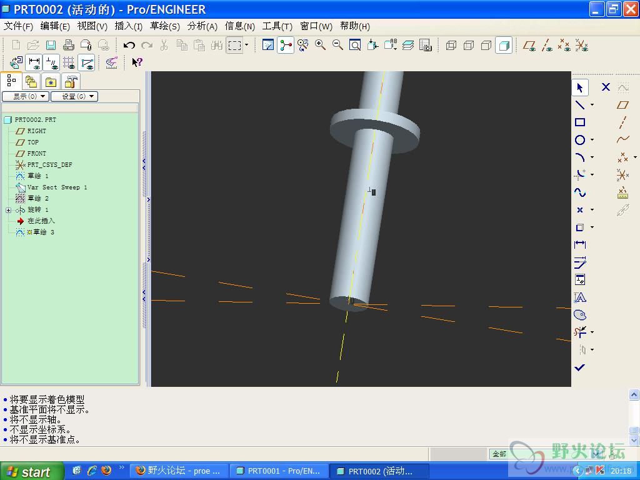Screen dimensions: 640x480
Task: Switch to PRT0001 window in taskbar
Action: 279,471
